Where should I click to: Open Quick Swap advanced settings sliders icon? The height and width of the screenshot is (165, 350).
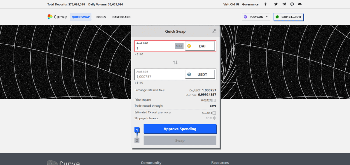click(x=214, y=31)
